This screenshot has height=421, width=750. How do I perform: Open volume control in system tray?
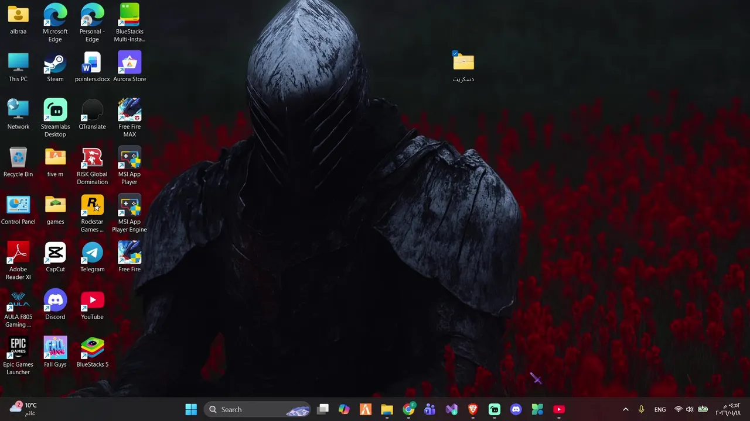point(690,409)
